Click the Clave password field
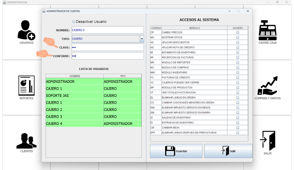This screenshot has height=170, width=294. click(x=107, y=47)
